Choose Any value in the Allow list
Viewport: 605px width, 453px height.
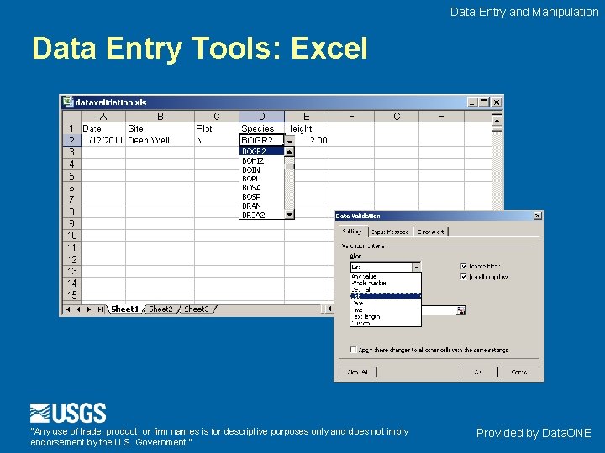coord(386,276)
